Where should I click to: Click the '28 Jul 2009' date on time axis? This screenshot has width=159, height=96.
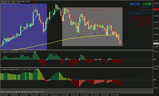point(4,95)
